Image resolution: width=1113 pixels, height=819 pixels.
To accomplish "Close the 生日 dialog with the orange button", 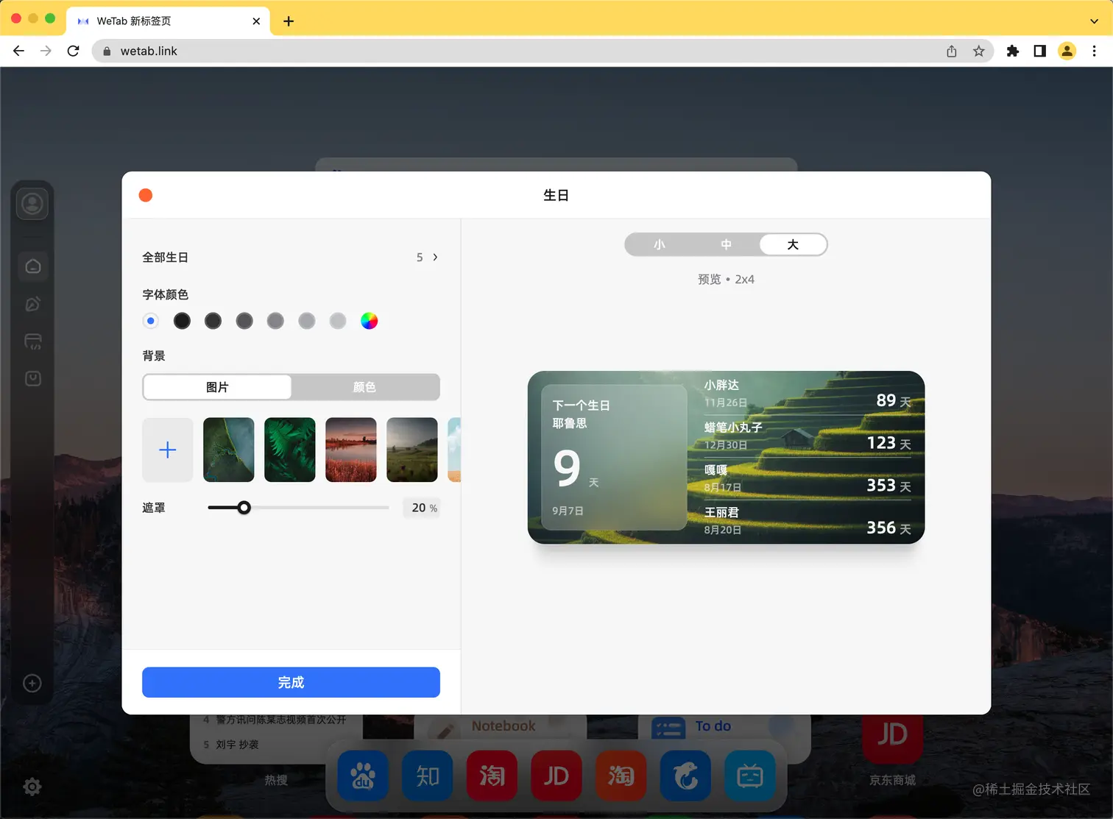I will click(146, 195).
